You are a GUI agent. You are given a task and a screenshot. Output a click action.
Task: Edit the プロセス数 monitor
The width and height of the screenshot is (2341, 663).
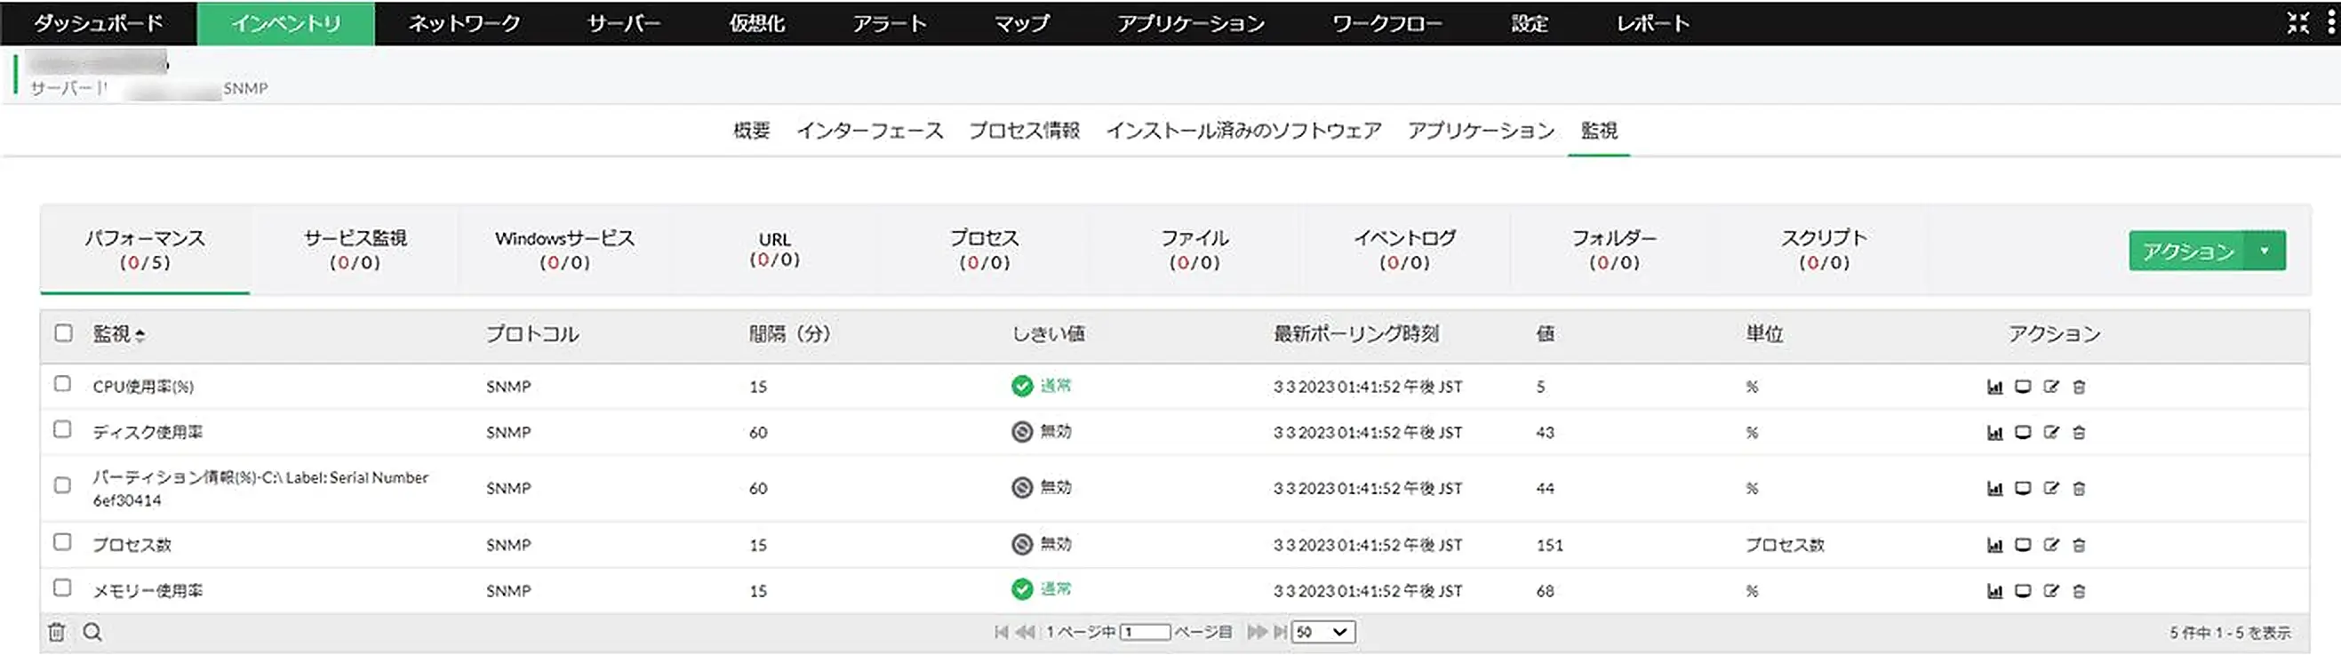pyautogui.click(x=2051, y=545)
